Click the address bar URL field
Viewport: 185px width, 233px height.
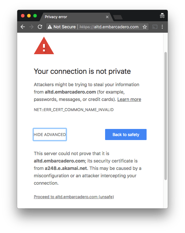point(109,27)
